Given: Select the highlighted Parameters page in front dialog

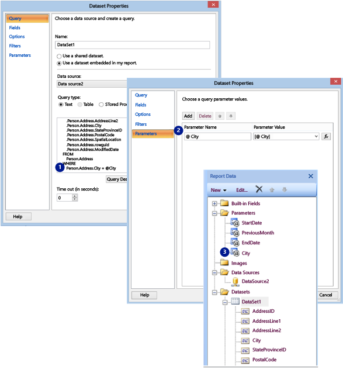Looking at the screenshot, I should [153, 134].
